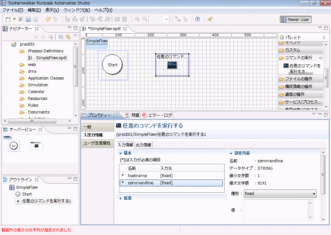Select the commandline row in input table

(171, 183)
